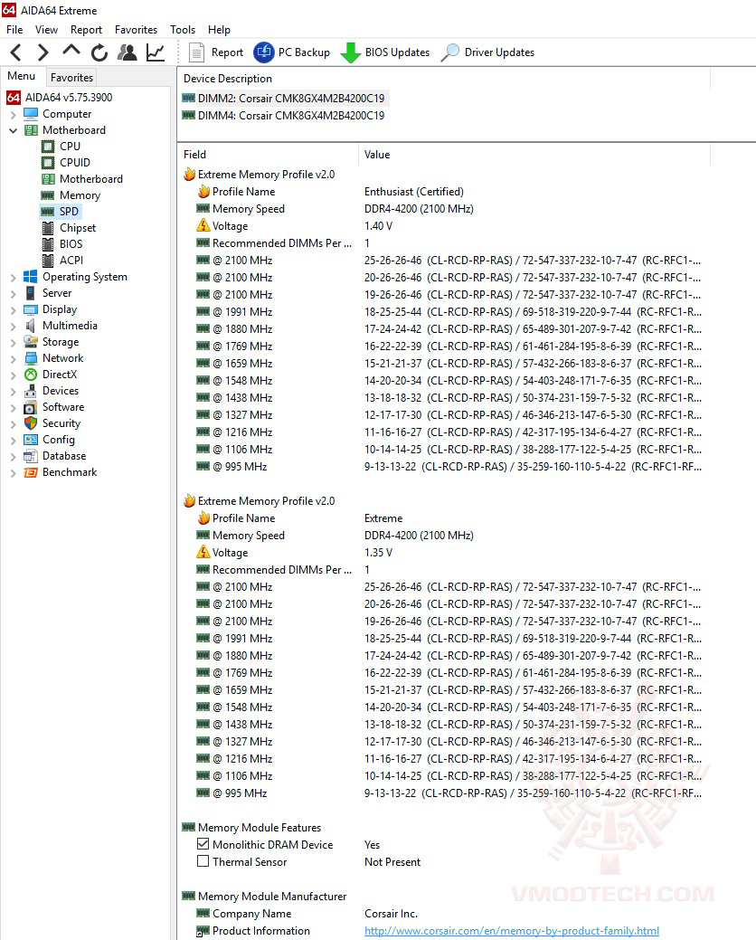Go back with the left arrow icon
The width and height of the screenshot is (756, 940).
(16, 52)
